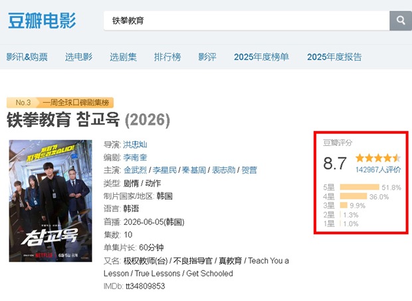Select the runtime value 60分钟
This screenshot has width=412, height=301.
(x=152, y=247)
